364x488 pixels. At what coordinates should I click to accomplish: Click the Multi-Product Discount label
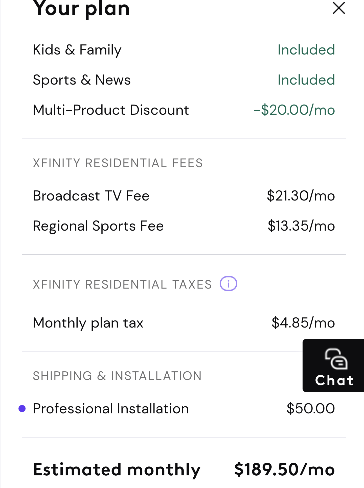pos(111,110)
